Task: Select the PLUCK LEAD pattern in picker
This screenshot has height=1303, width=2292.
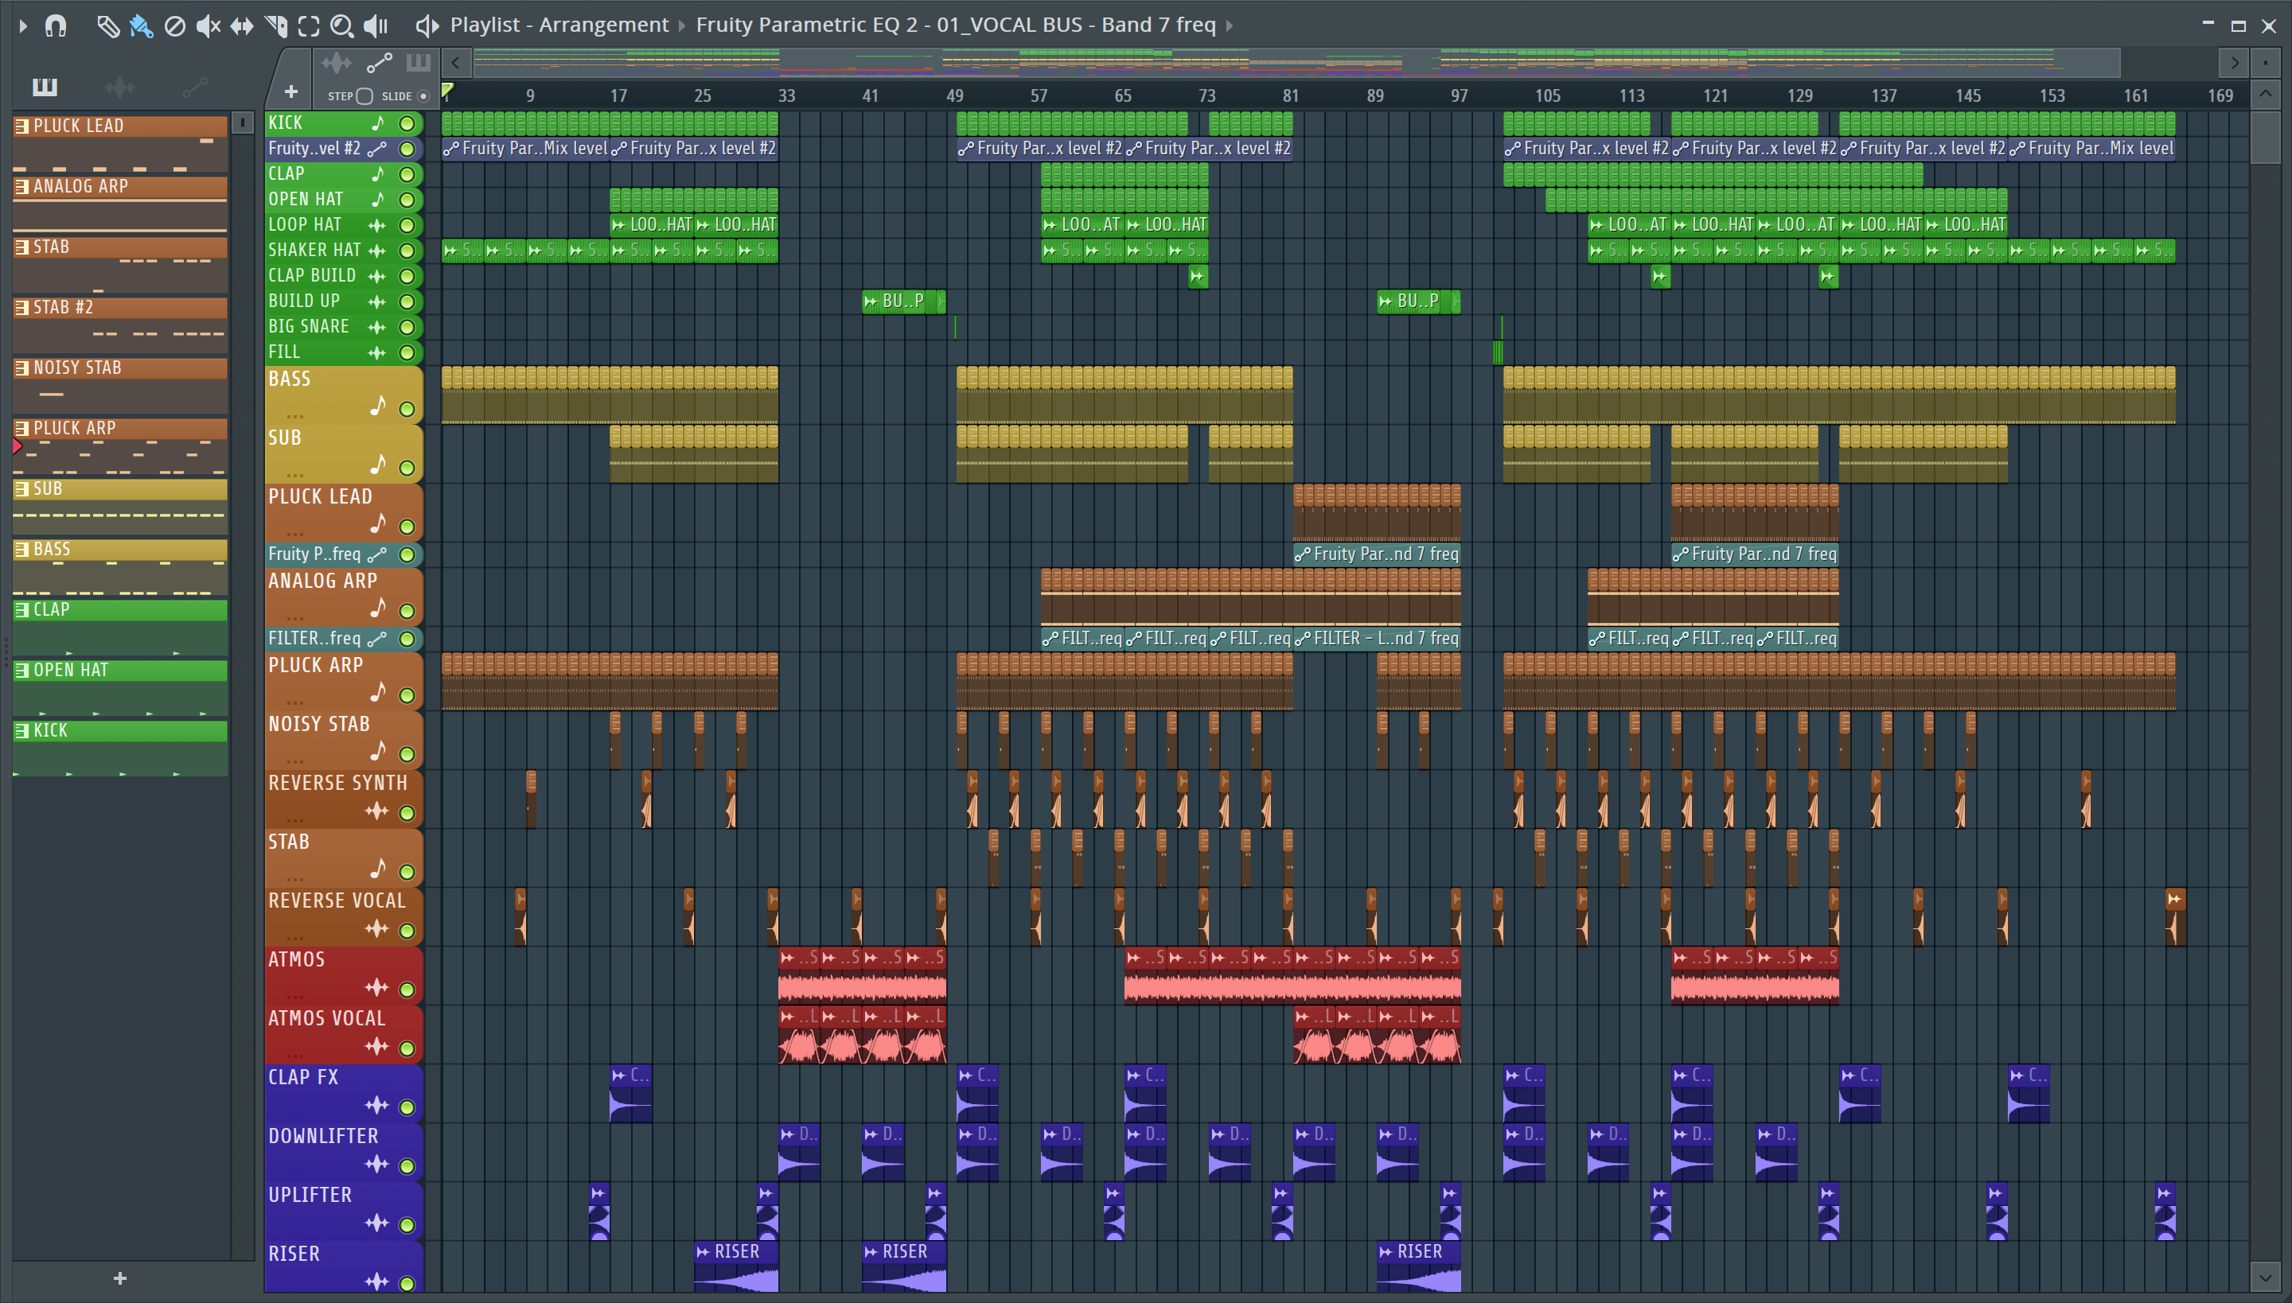Action: coord(120,143)
